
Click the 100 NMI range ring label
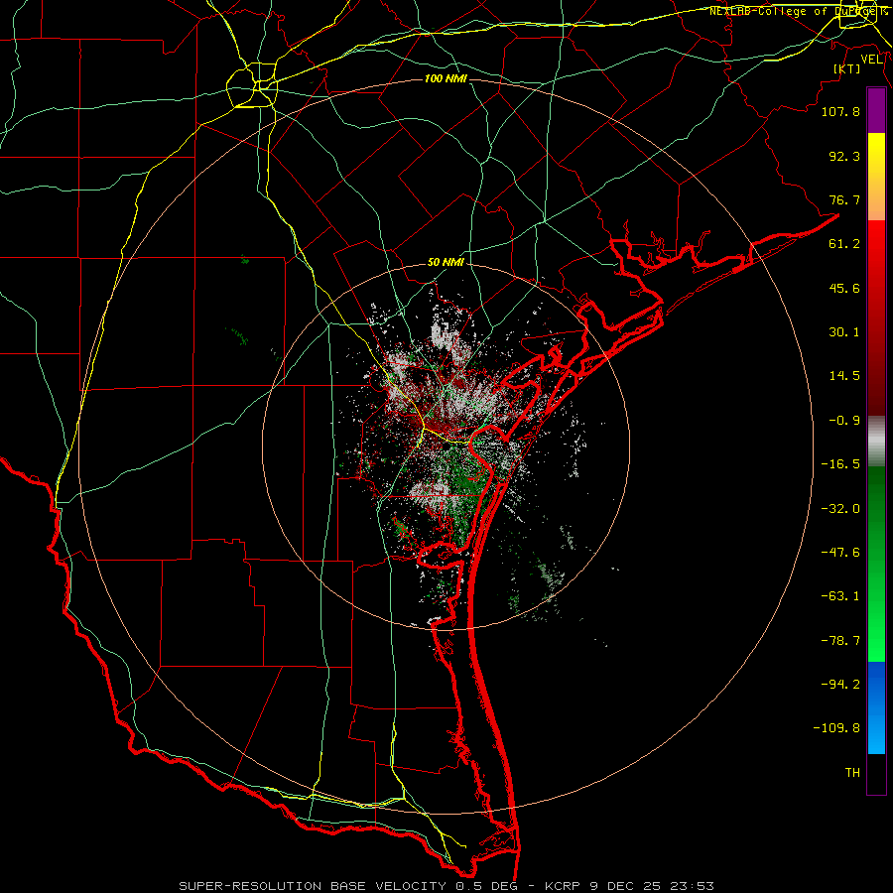pyautogui.click(x=446, y=78)
